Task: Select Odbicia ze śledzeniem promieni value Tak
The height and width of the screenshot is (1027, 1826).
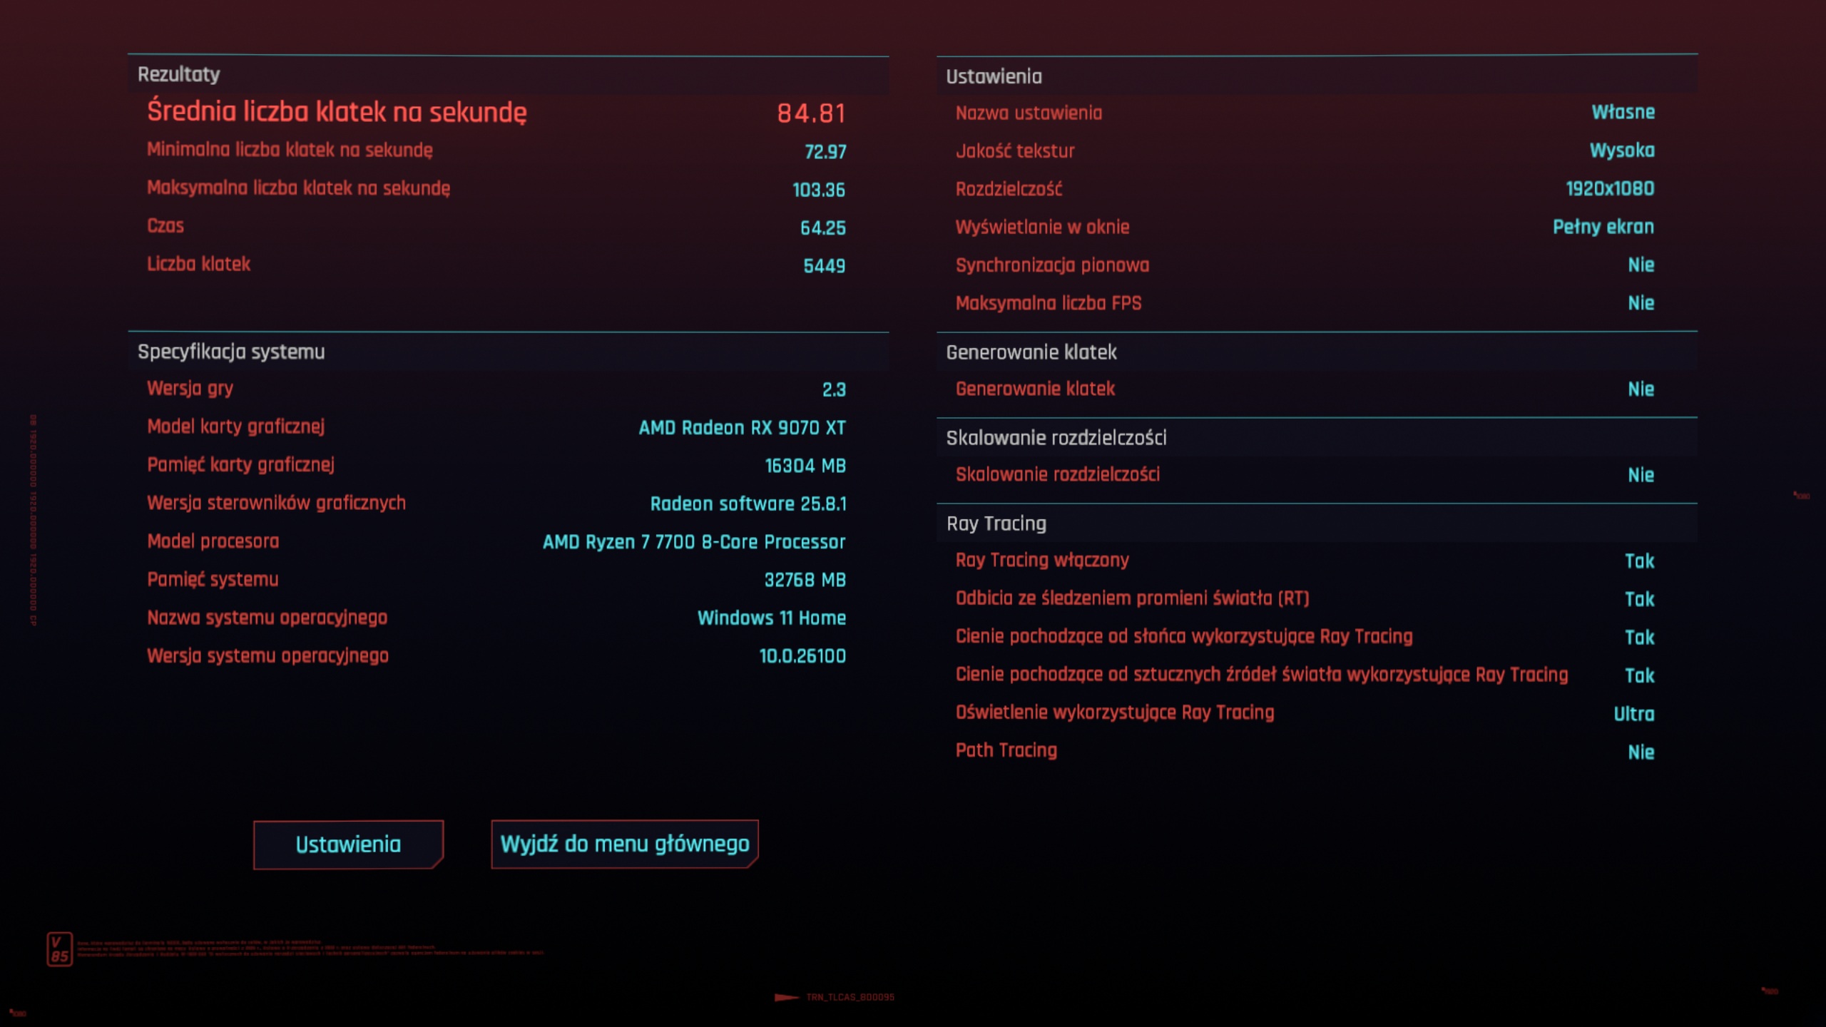Action: point(1640,599)
